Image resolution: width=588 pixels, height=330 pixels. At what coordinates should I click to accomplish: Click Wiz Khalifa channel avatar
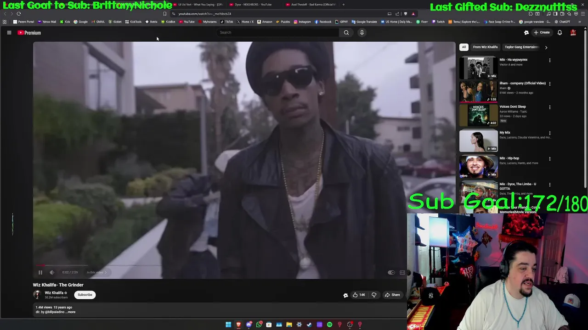click(38, 295)
